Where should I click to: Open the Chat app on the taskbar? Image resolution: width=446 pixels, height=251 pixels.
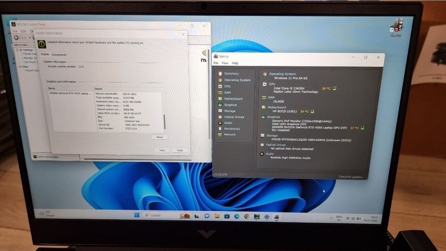coord(207,216)
